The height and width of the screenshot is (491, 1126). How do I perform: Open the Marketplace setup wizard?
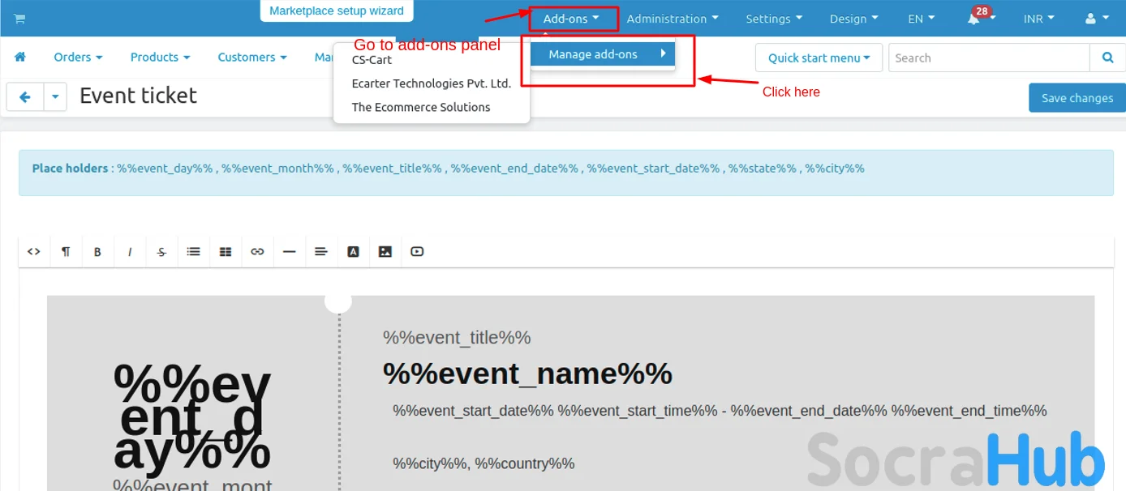tap(337, 11)
